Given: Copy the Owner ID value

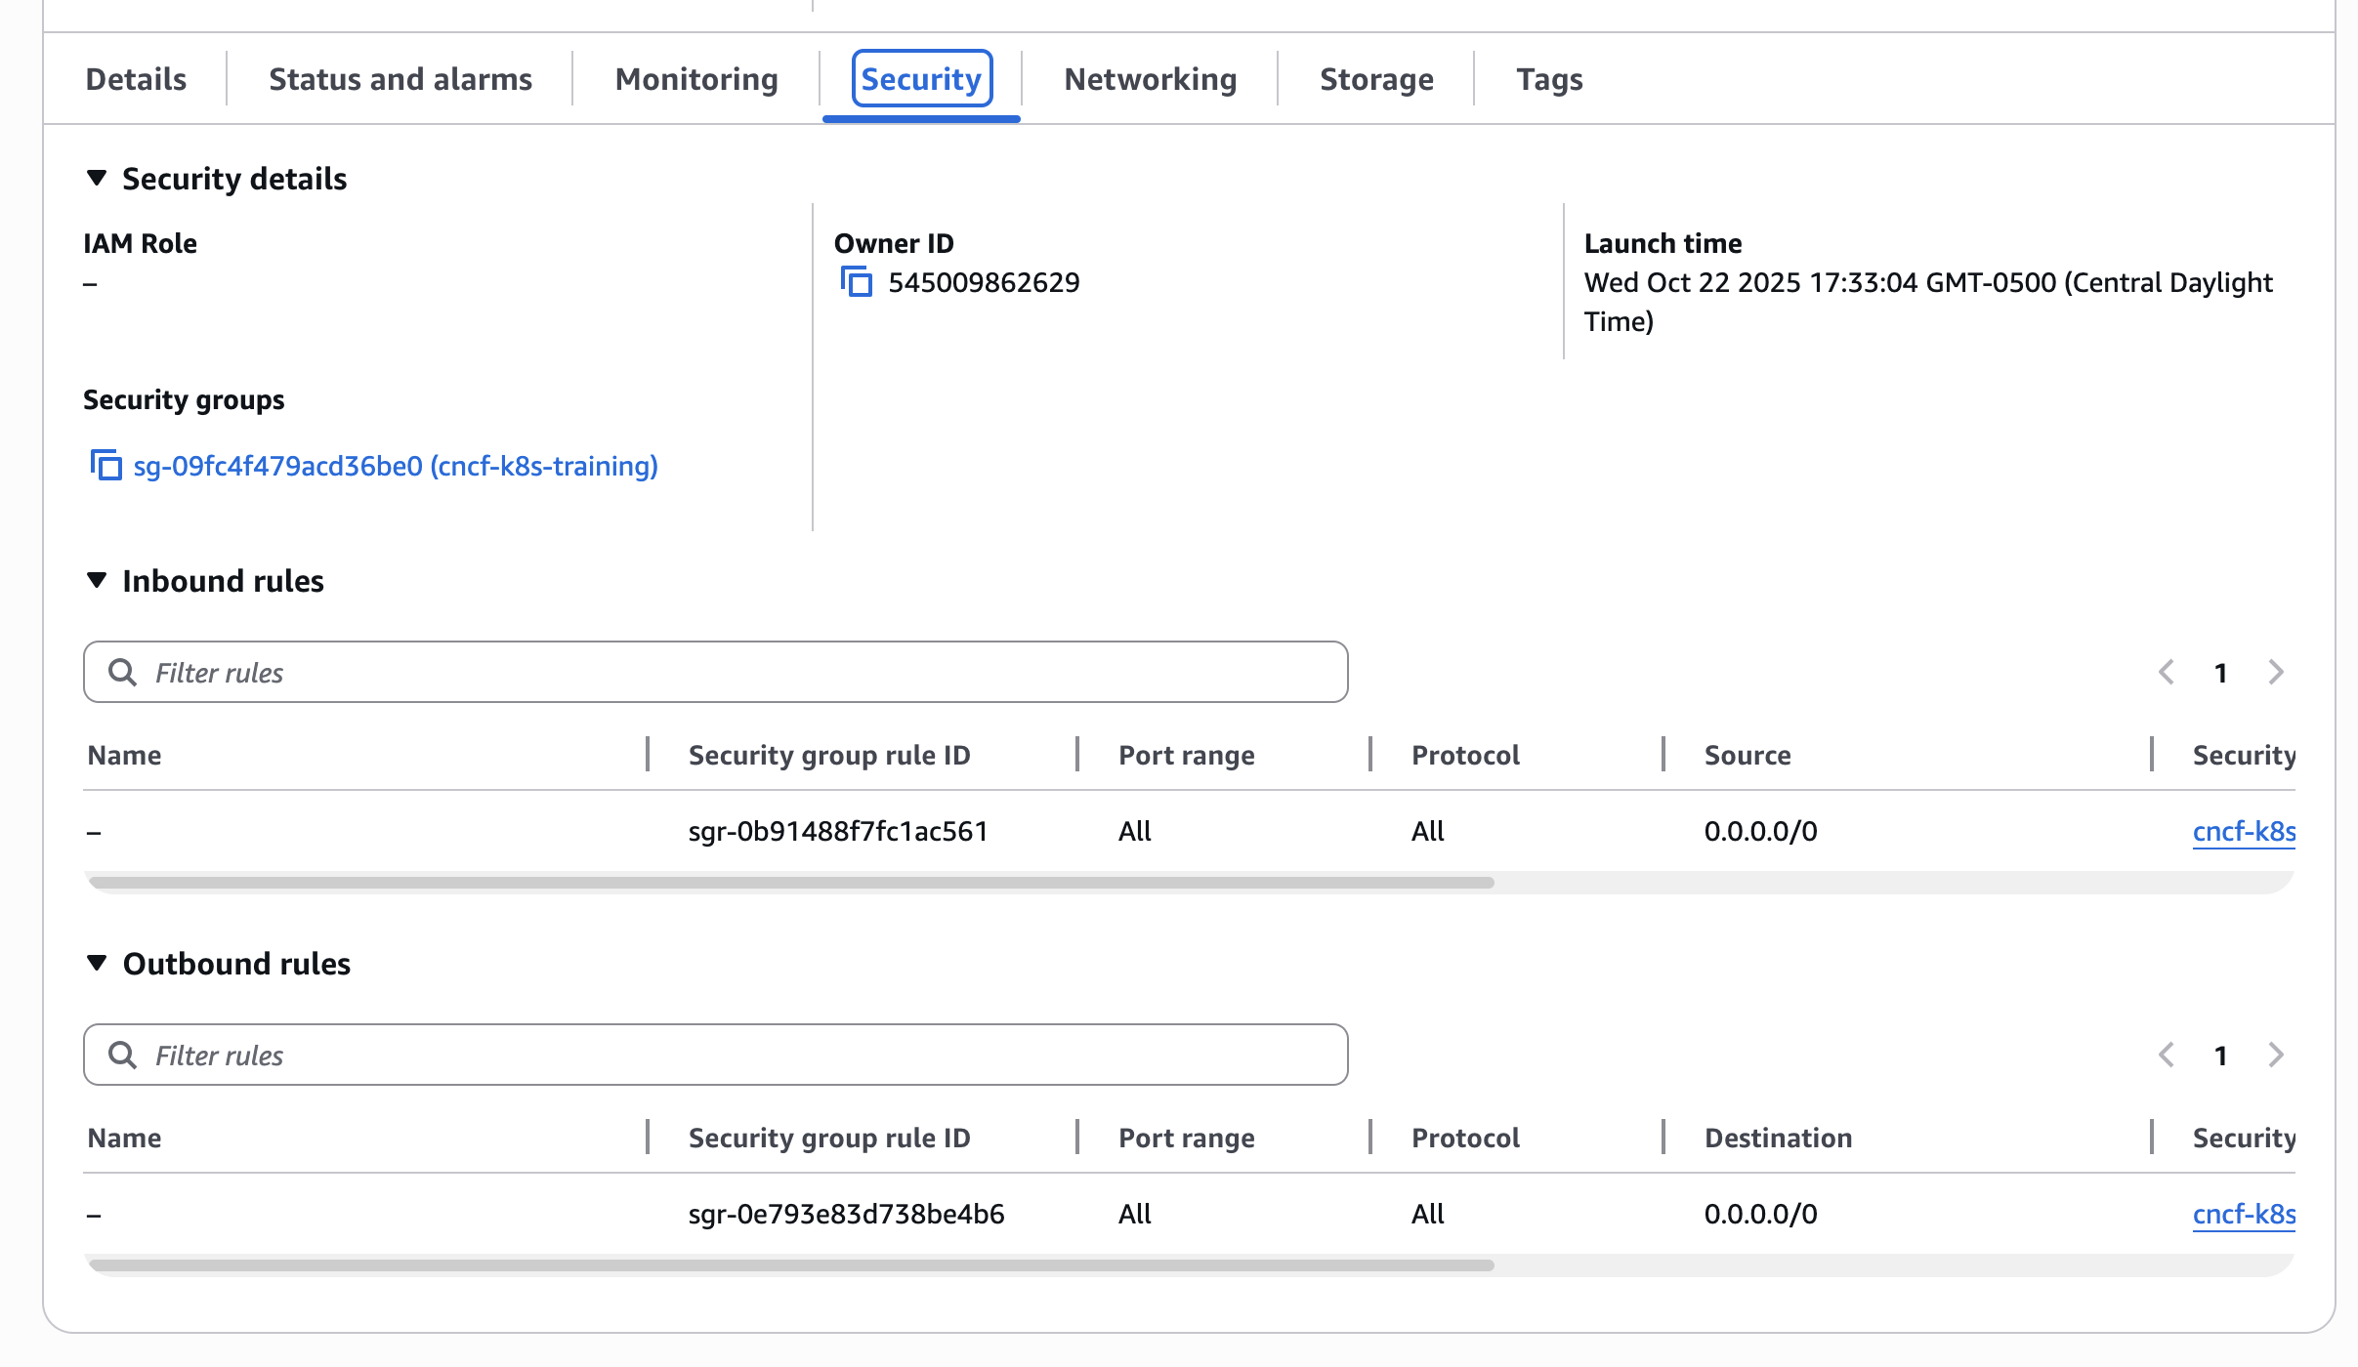Looking at the screenshot, I should point(858,281).
